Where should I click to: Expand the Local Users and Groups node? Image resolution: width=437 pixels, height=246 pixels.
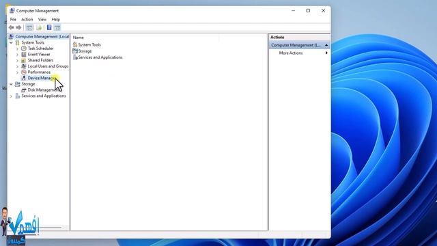click(x=17, y=66)
